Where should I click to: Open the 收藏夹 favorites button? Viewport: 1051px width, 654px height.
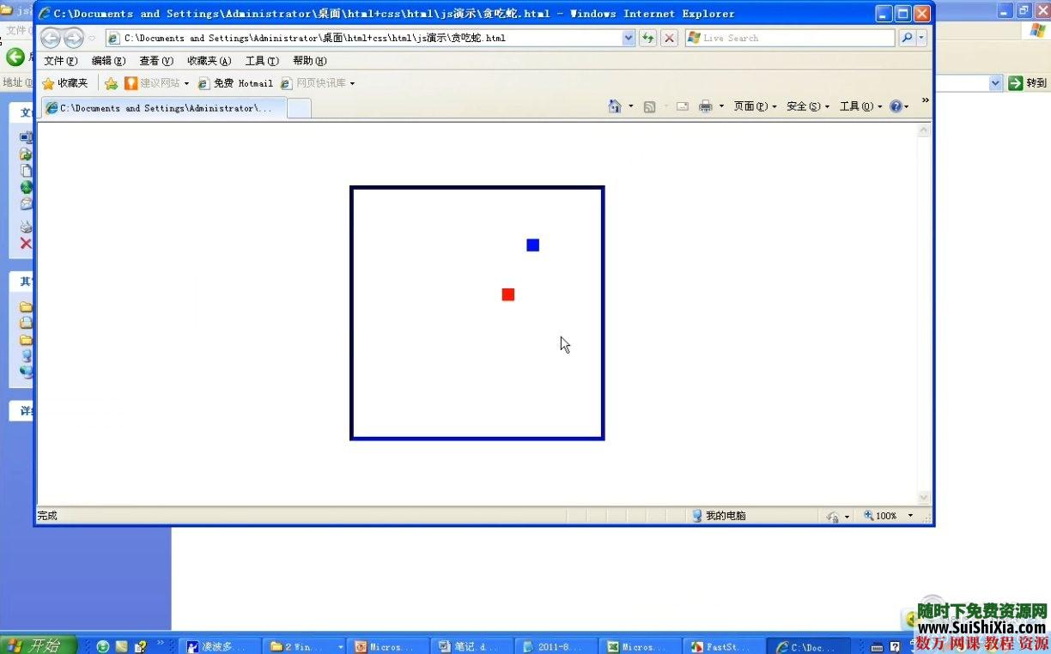tap(65, 83)
